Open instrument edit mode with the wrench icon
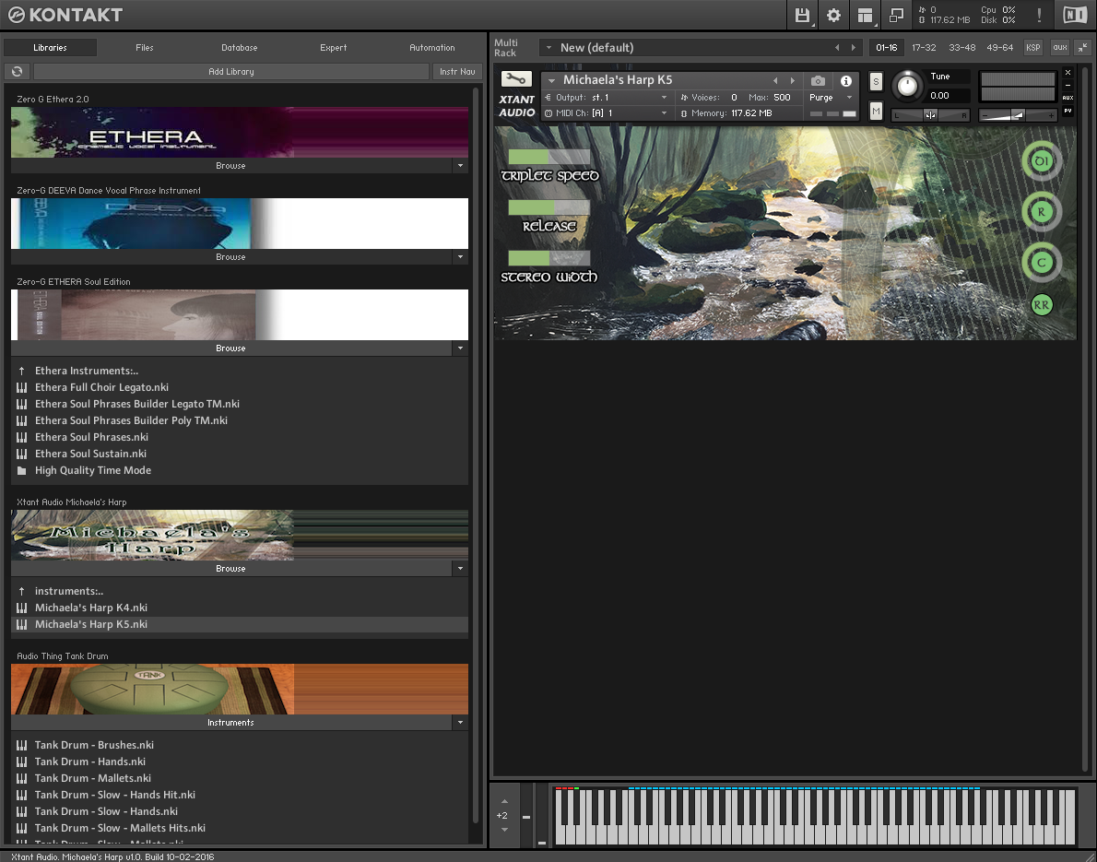Screen dimensions: 1097x862 point(516,79)
